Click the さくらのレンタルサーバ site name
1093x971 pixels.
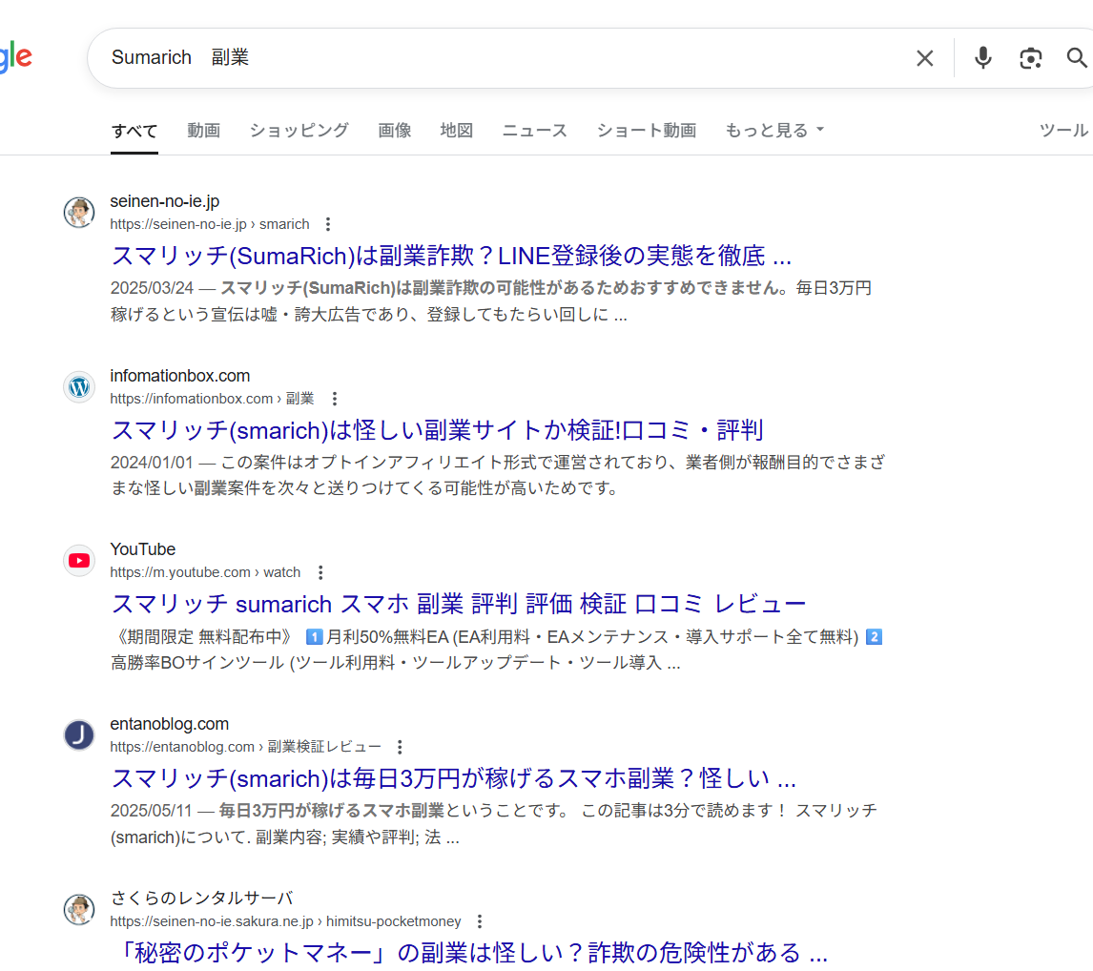202,898
